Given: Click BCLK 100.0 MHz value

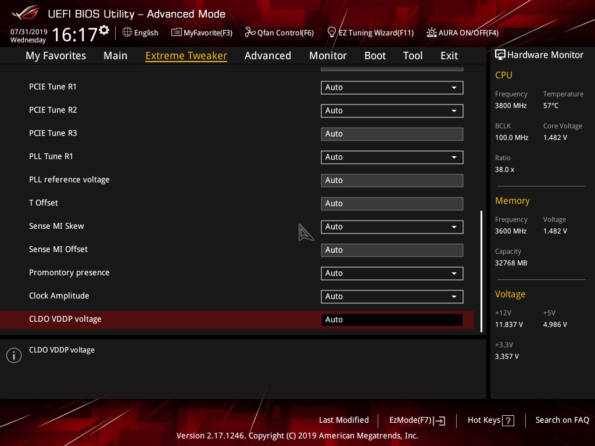Looking at the screenshot, I should tap(511, 137).
